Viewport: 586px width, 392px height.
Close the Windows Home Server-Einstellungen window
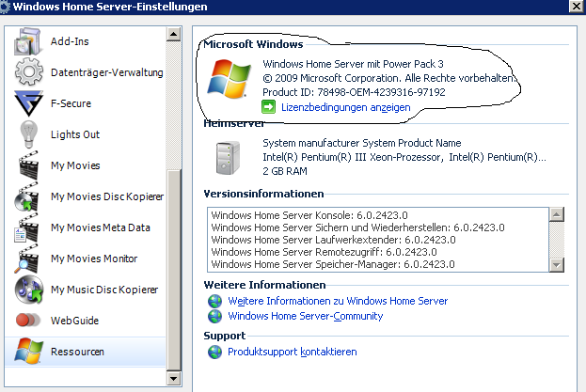577,7
